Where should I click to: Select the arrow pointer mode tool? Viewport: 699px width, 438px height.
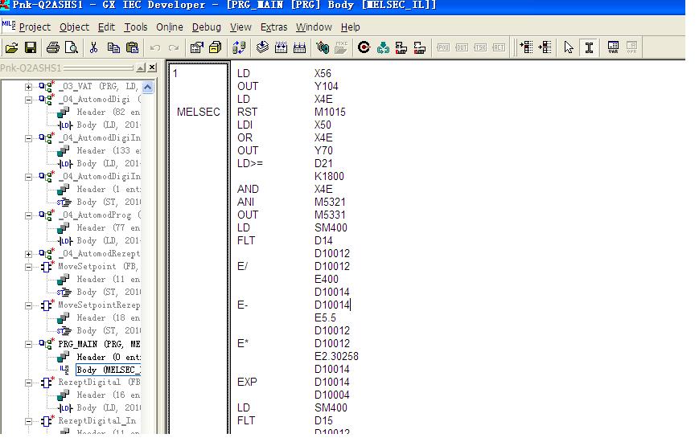click(x=569, y=48)
